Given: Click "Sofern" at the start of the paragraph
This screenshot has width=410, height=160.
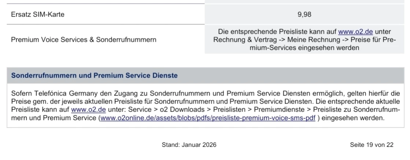Looking at the screenshot, I should pyautogui.click(x=21, y=93).
